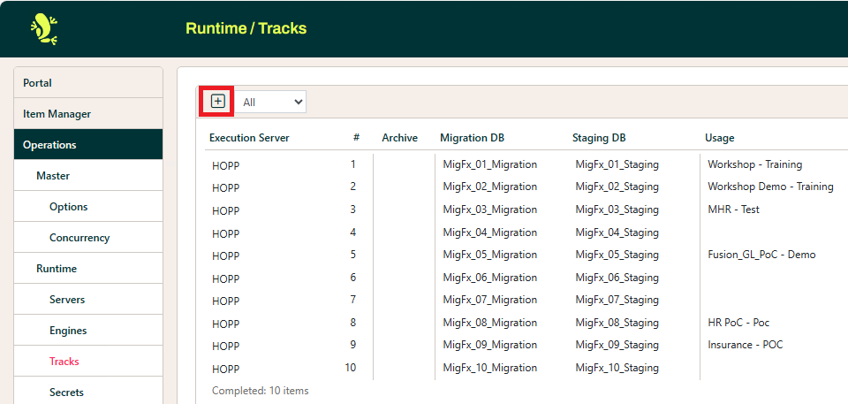
Task: Select MigFx_08_Migration cell
Action: pyautogui.click(x=490, y=323)
